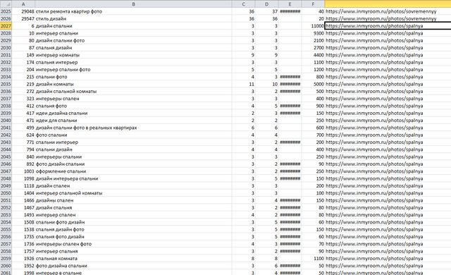Select row header 2025
451x275 pixels.
[6, 11]
